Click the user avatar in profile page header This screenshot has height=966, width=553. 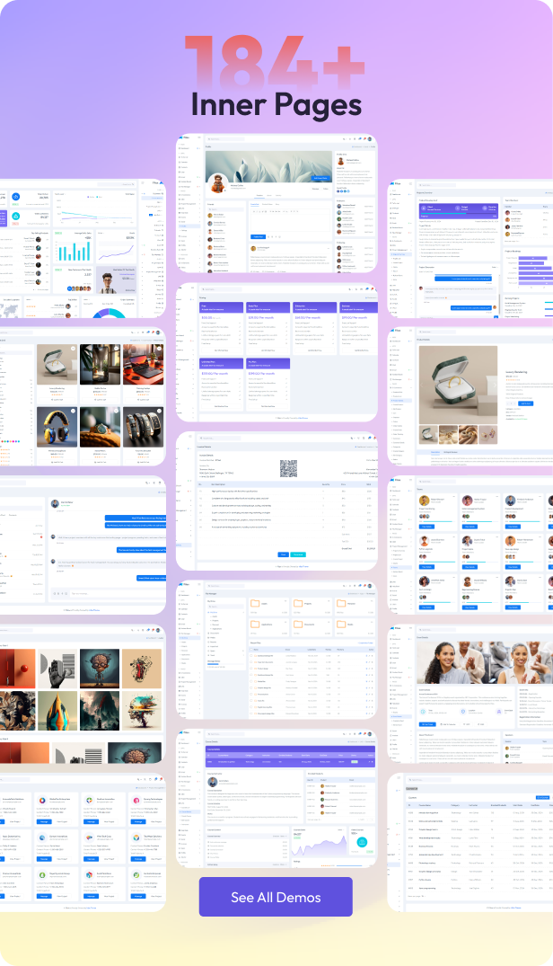pos(371,139)
